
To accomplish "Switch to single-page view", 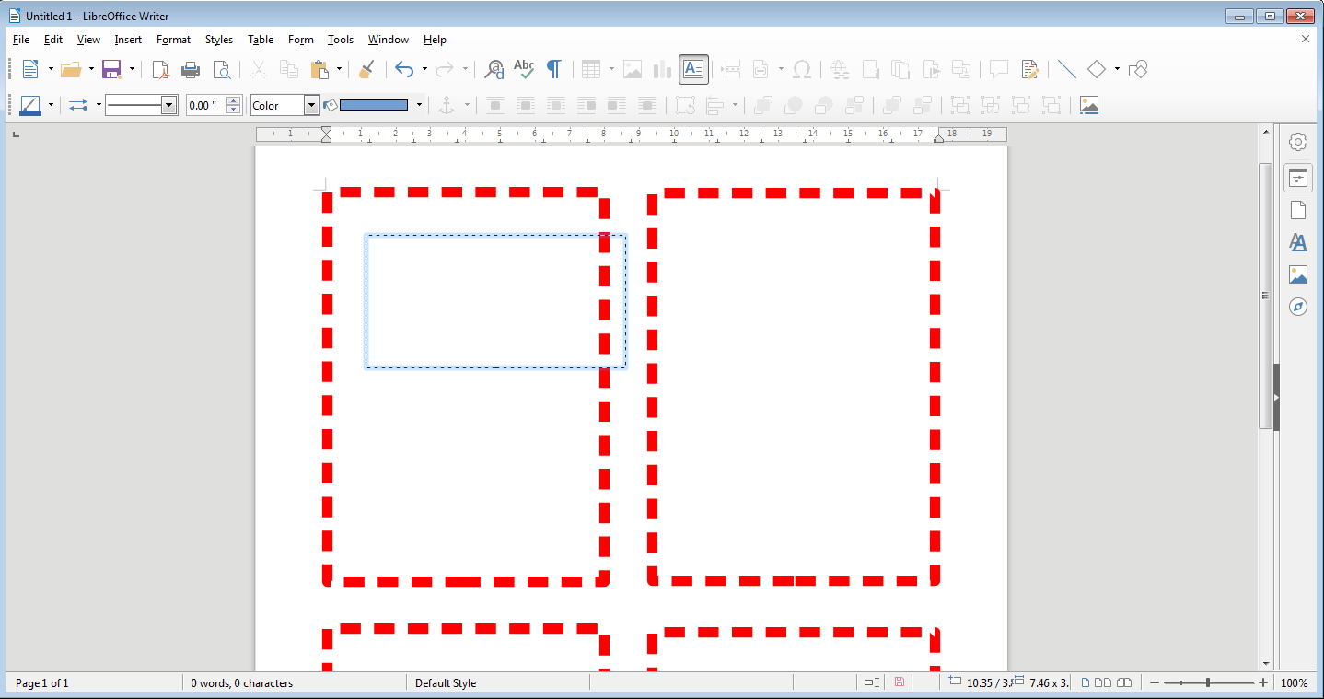I will (x=1086, y=682).
